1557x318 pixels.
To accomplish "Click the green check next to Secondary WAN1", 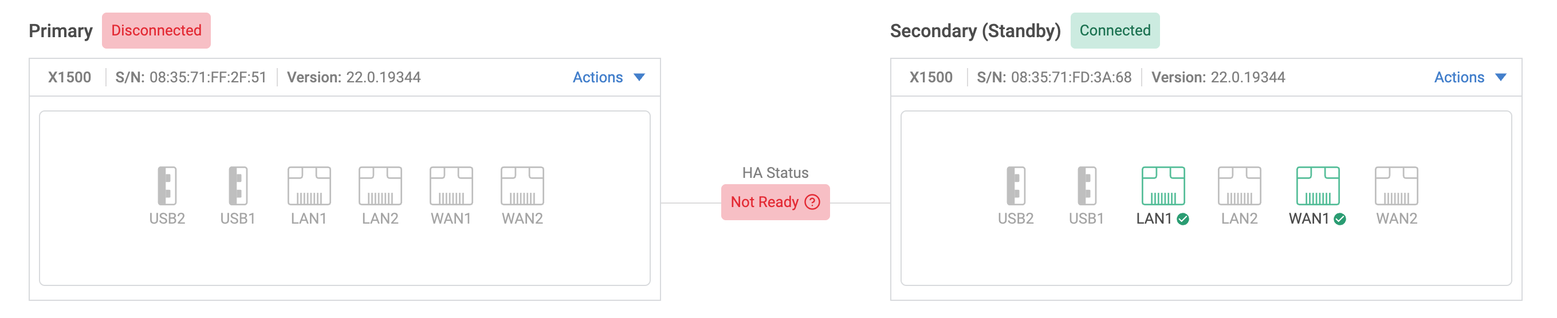I will (x=1340, y=219).
